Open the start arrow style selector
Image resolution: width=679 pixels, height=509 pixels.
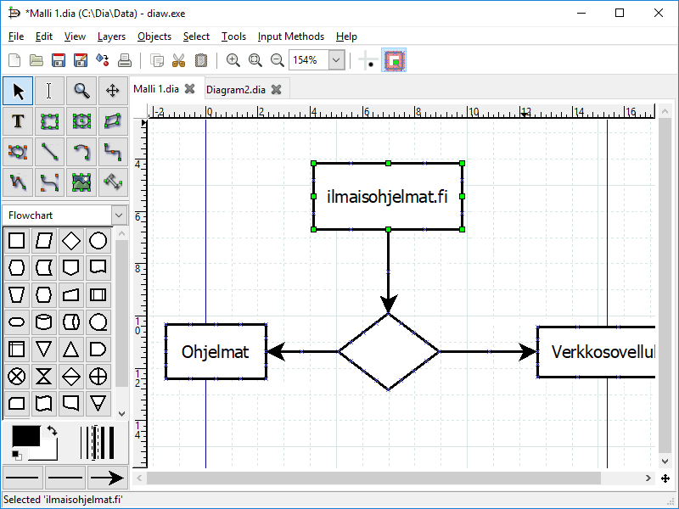pos(23,478)
